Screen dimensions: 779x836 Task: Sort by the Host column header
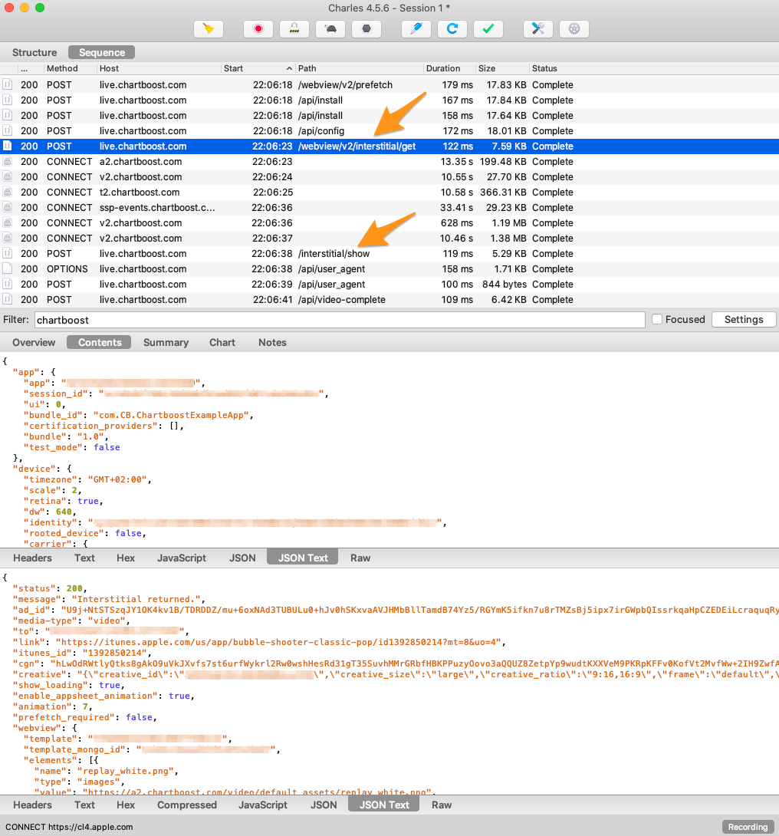click(x=159, y=68)
